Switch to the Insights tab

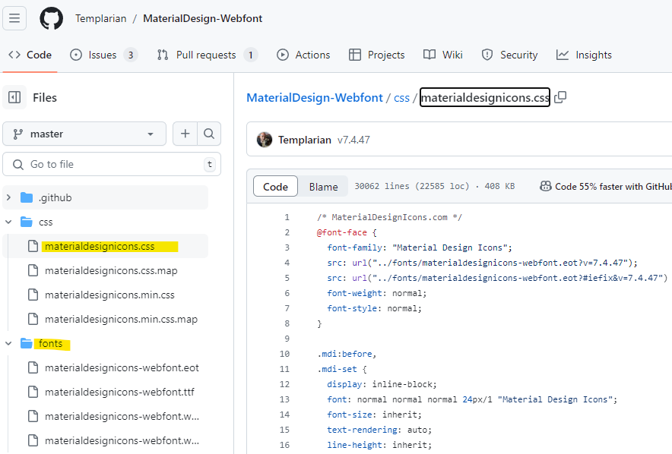click(x=584, y=55)
